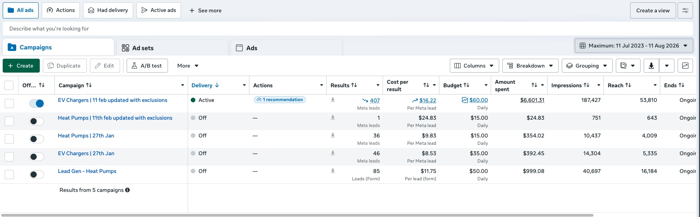Open the Grouping dropdown

click(587, 66)
